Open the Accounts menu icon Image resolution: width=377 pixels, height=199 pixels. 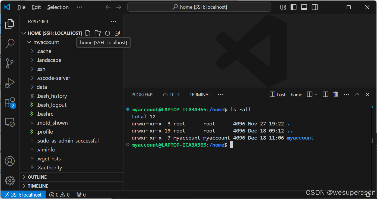[10, 161]
